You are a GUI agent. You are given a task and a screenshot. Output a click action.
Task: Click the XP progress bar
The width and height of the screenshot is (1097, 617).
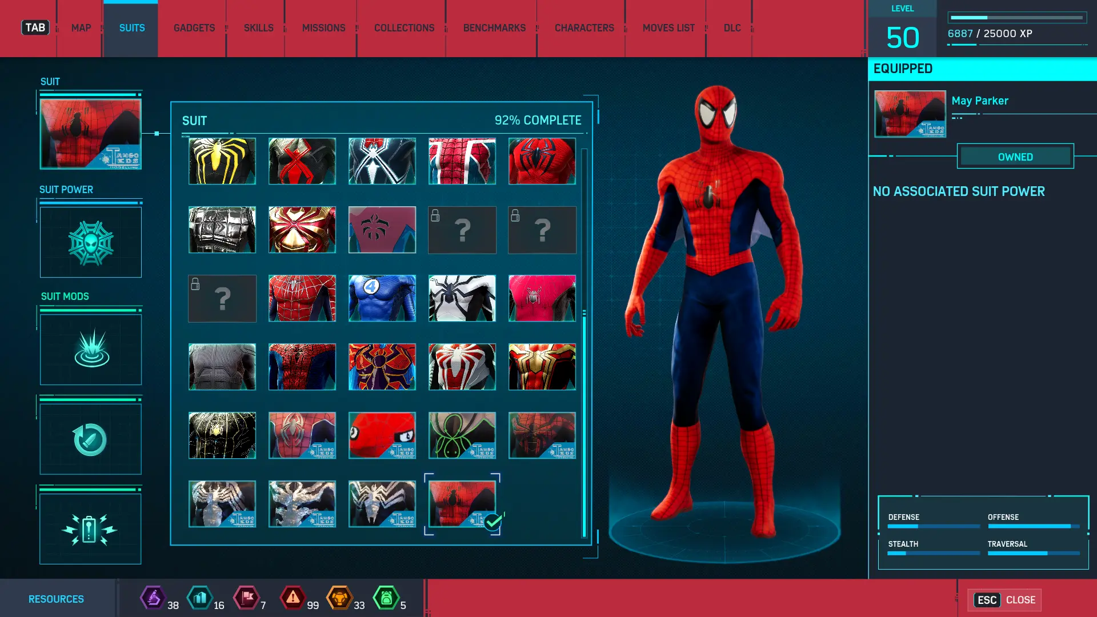tap(1017, 18)
